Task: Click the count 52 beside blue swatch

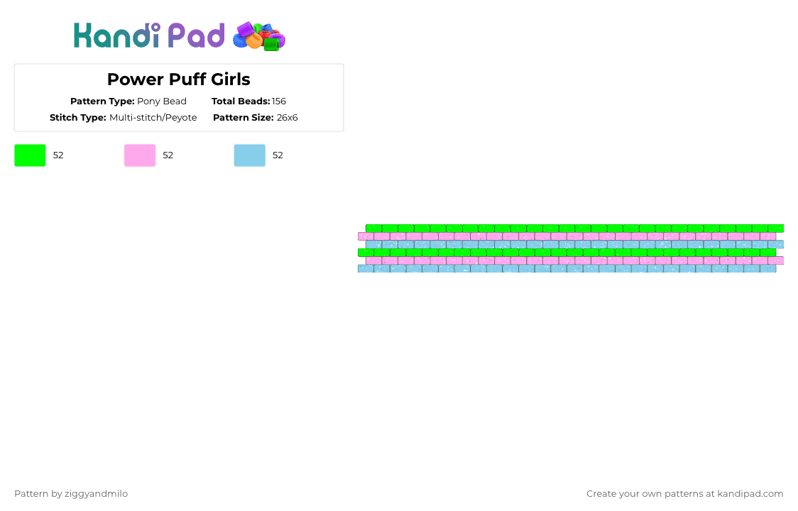Action: click(278, 155)
